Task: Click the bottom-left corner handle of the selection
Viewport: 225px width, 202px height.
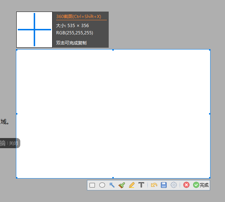Action: [16, 178]
